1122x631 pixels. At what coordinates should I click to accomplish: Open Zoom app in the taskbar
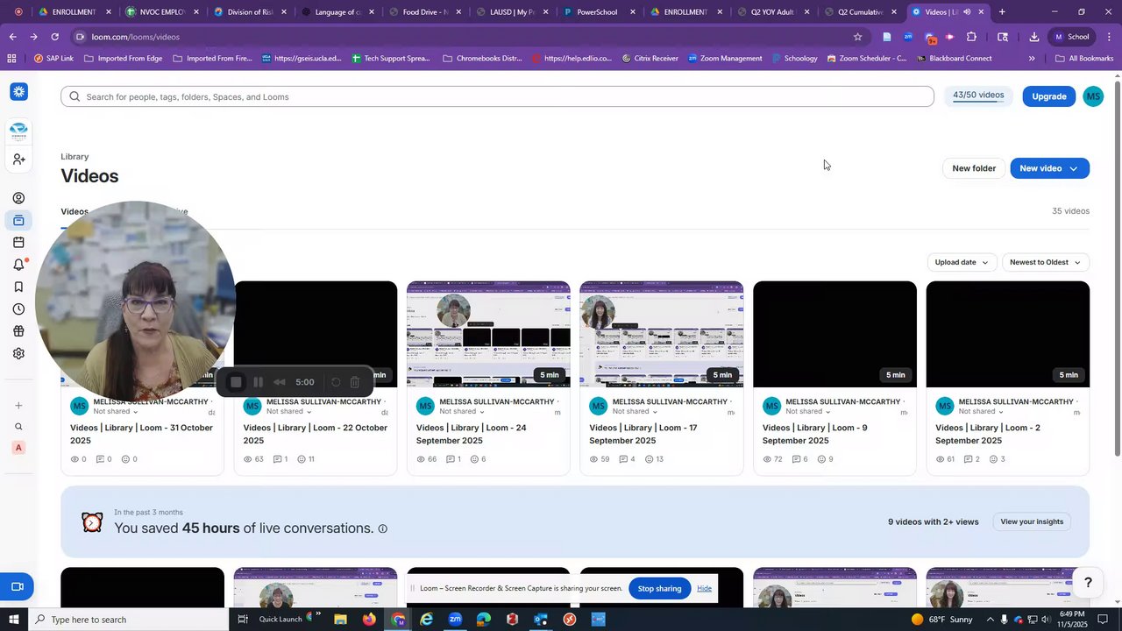455,620
